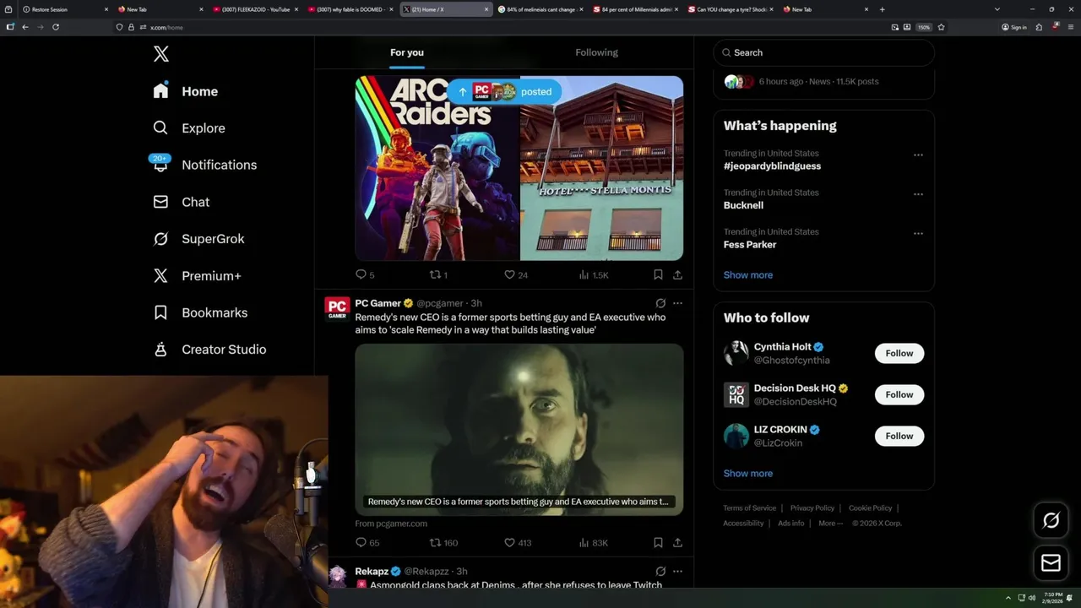Switch to Can YOU change a tyre tab
This screenshot has width=1081, height=608.
(x=731, y=9)
